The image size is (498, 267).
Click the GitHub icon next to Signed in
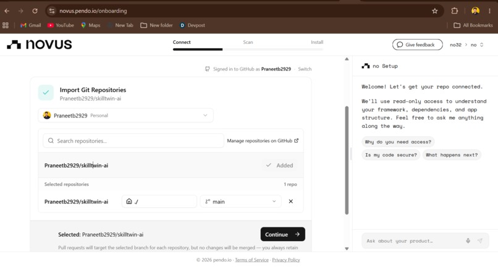pos(208,69)
